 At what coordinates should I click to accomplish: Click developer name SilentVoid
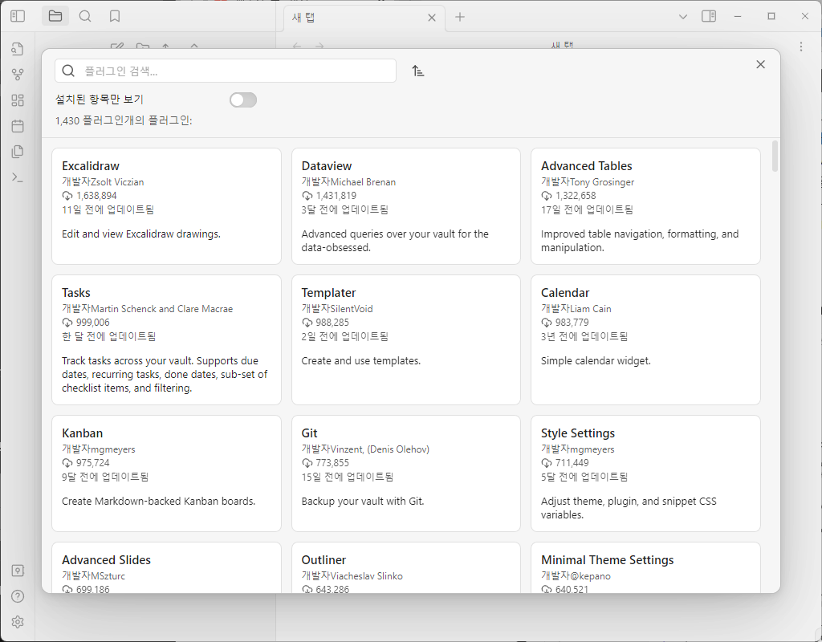tap(352, 309)
